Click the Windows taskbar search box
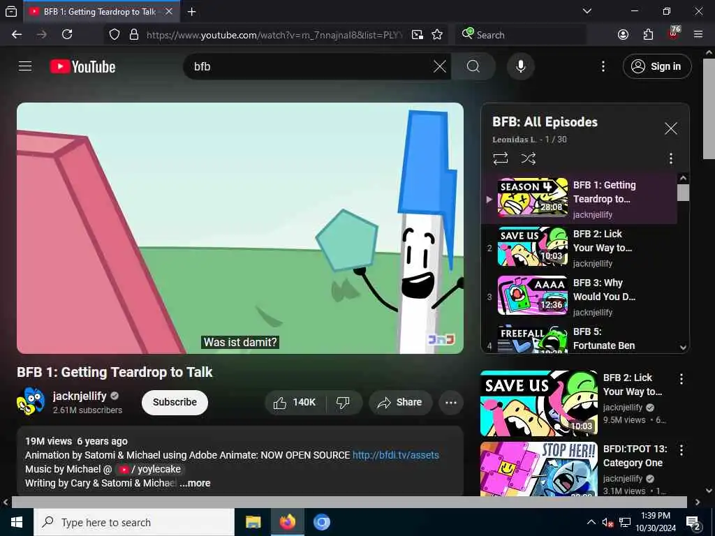Image resolution: width=715 pixels, height=536 pixels. 134,522
